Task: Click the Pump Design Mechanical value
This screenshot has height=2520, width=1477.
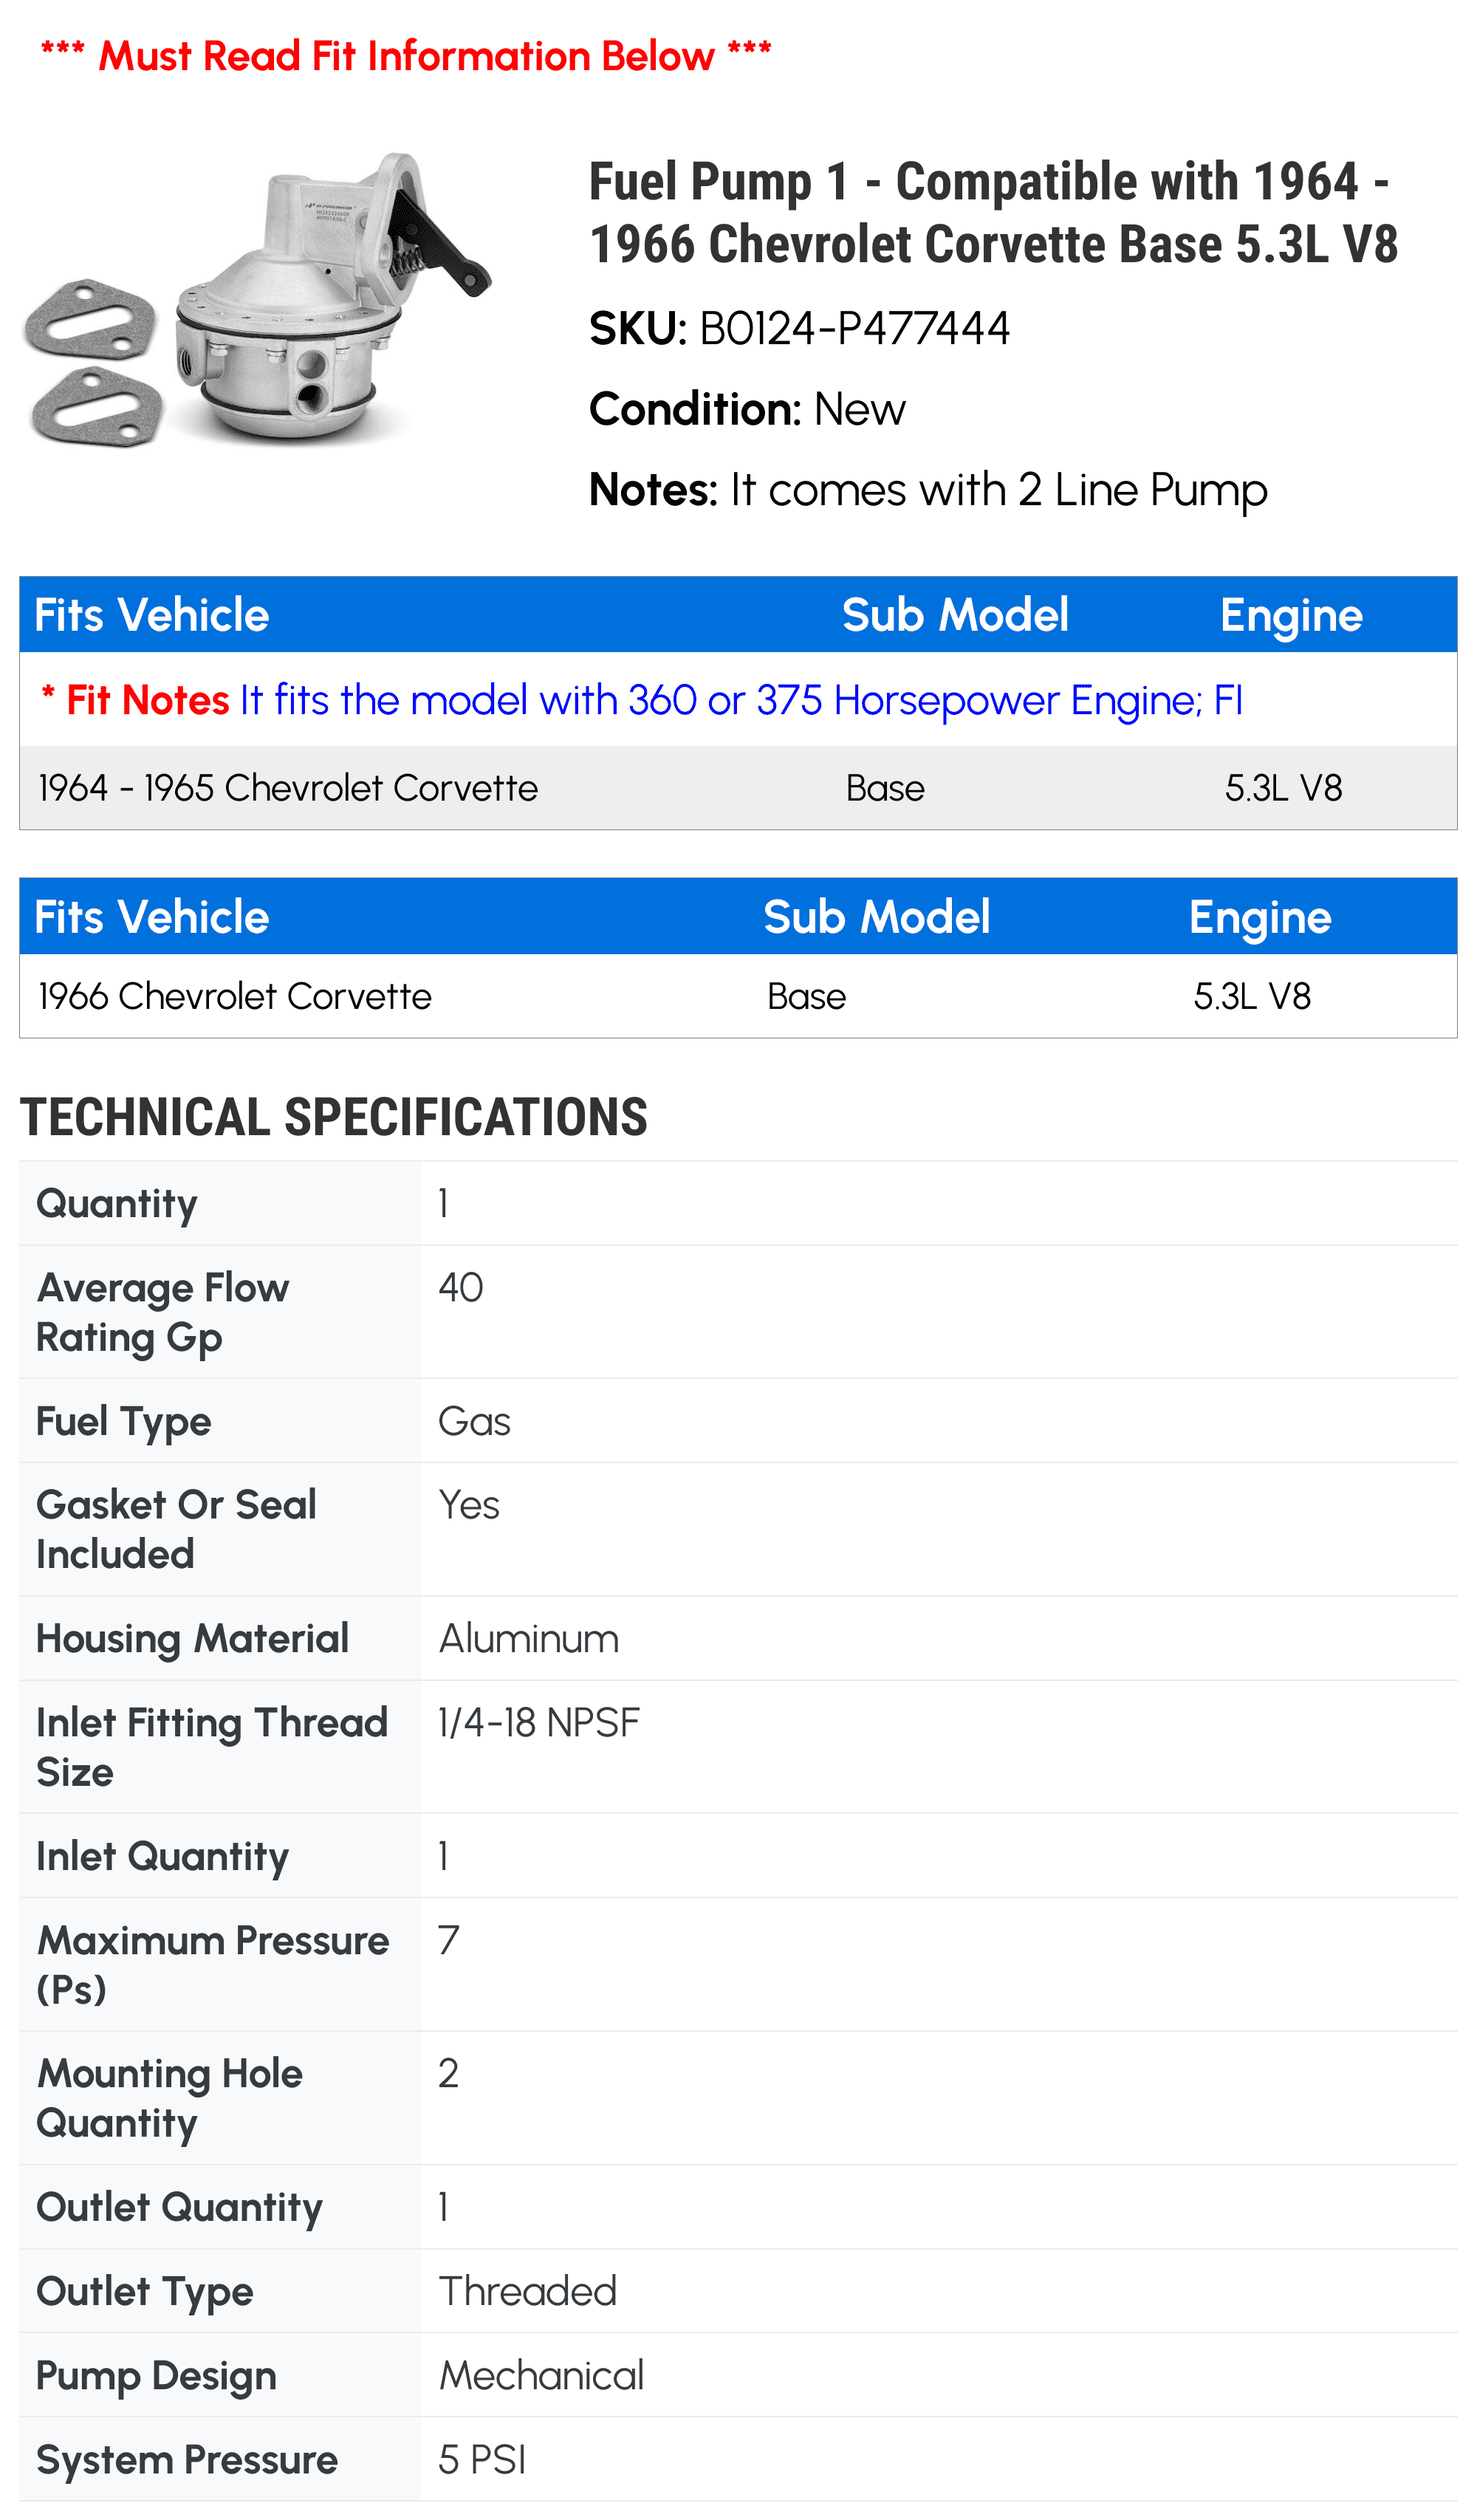Action: (x=541, y=2376)
